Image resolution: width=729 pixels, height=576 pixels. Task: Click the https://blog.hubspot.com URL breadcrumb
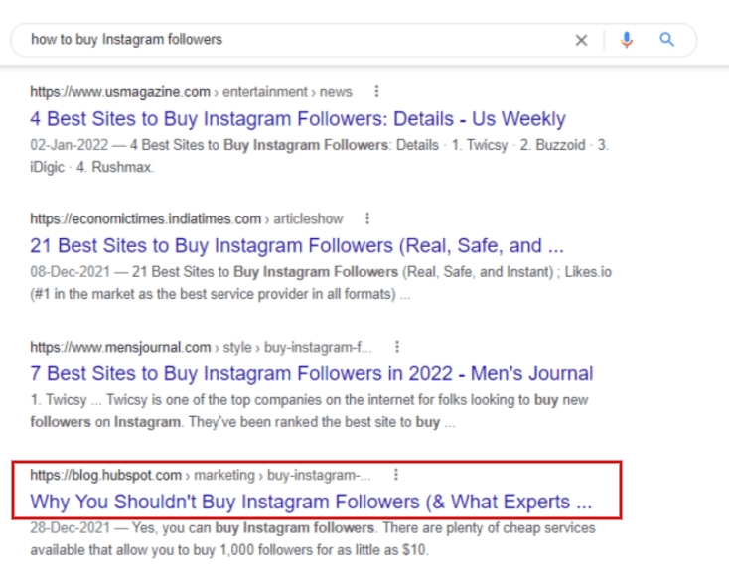click(x=106, y=475)
